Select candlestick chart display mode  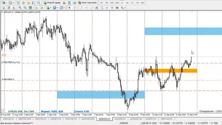tap(9, 8)
